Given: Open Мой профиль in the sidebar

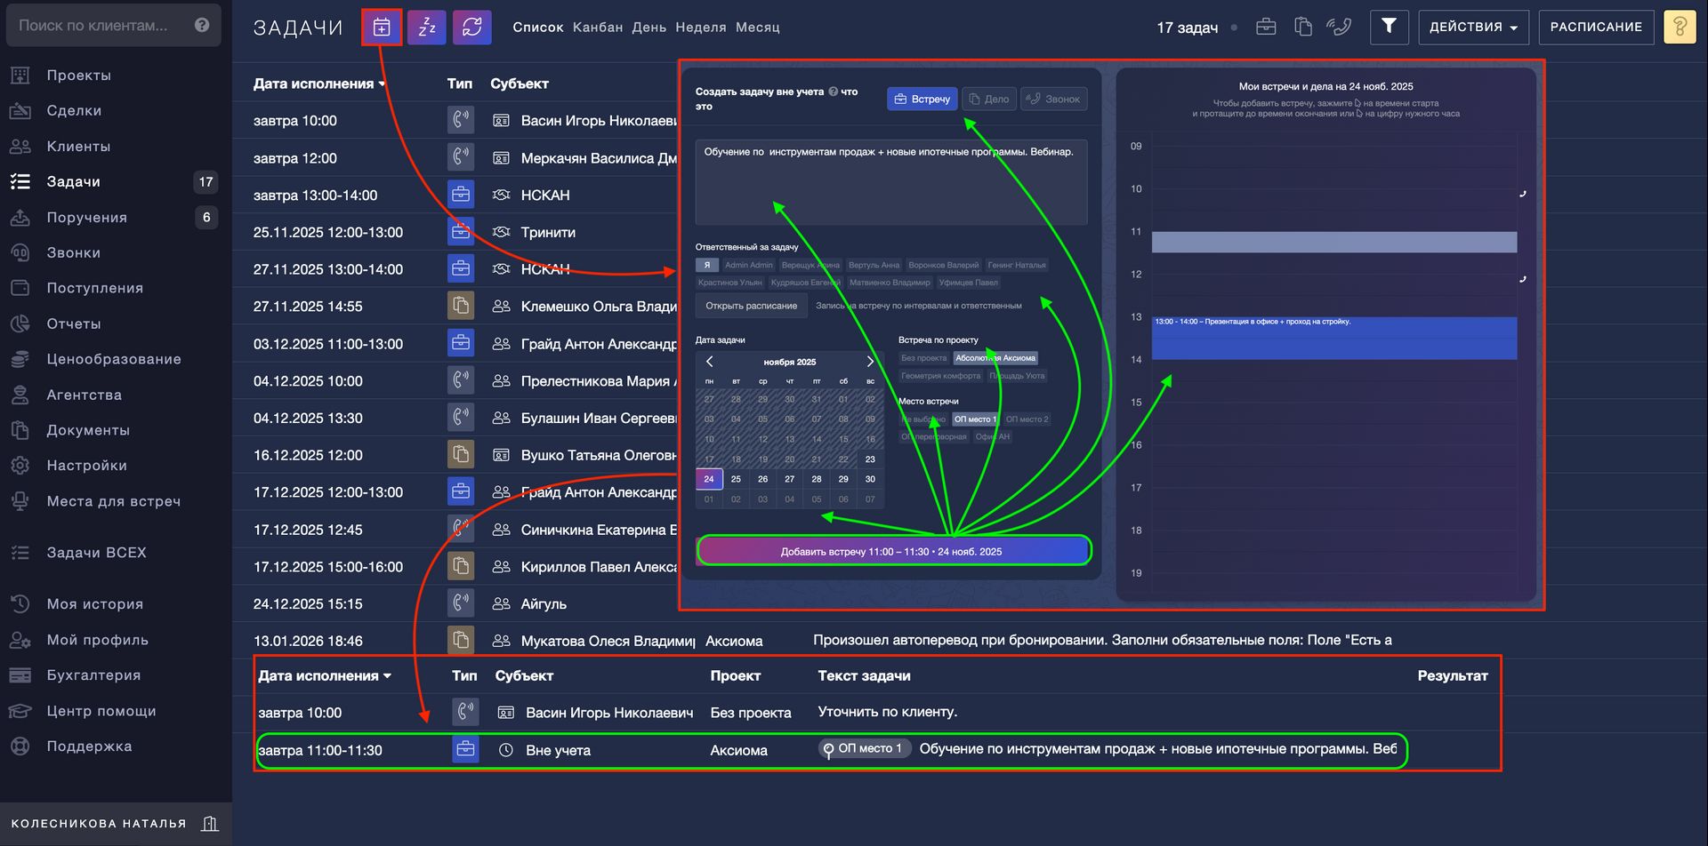Looking at the screenshot, I should 97,640.
